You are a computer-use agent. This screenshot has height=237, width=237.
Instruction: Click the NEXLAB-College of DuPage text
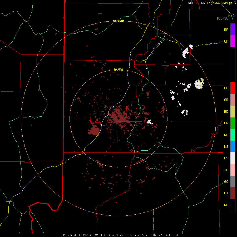coord(210,3)
